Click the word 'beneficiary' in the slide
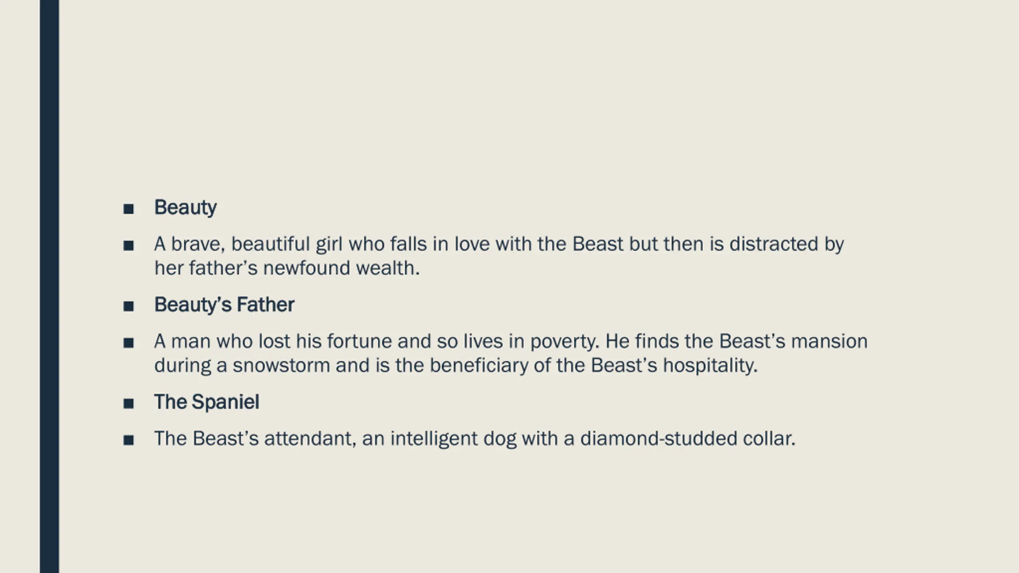The width and height of the screenshot is (1019, 573). click(479, 366)
